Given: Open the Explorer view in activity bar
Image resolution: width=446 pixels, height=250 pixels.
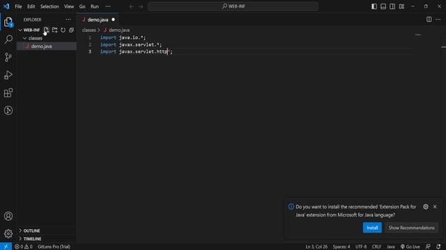Looking at the screenshot, I should (x=8, y=22).
